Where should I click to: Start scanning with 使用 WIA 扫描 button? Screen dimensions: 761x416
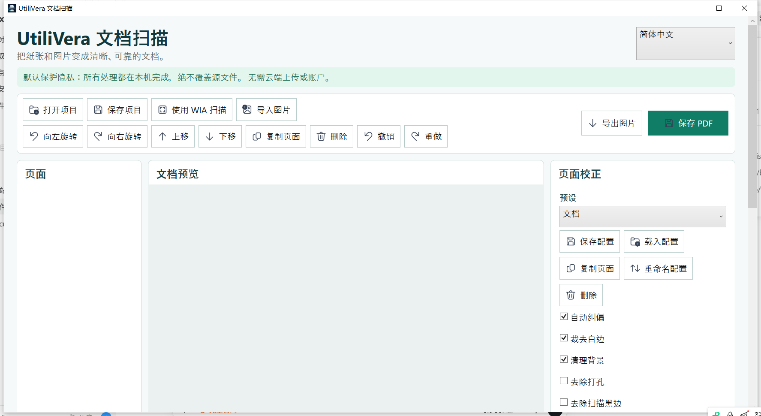click(x=192, y=110)
